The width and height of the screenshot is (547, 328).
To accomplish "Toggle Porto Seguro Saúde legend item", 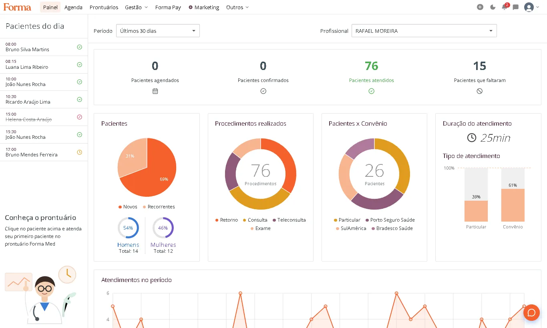I will click(x=390, y=220).
